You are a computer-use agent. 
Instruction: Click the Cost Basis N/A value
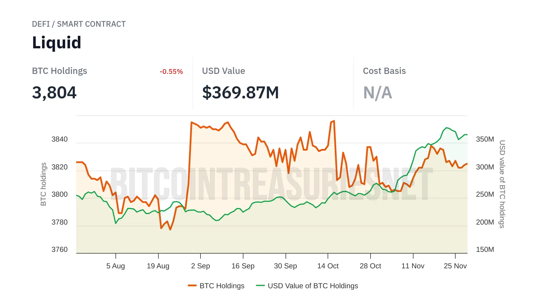377,93
